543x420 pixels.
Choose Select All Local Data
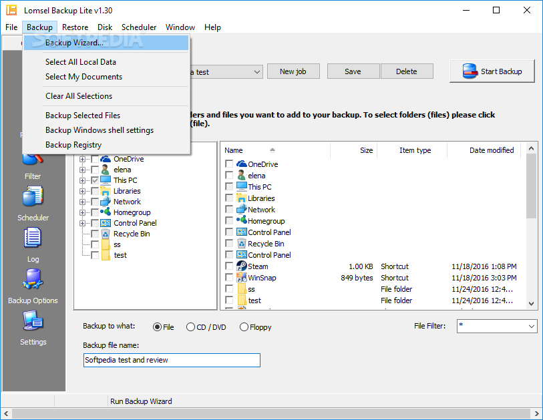click(x=106, y=62)
